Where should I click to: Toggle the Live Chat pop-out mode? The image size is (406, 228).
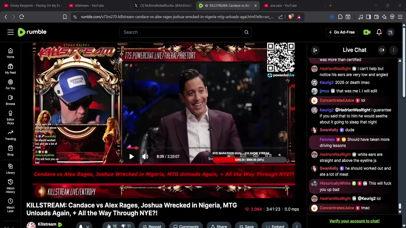(382, 50)
